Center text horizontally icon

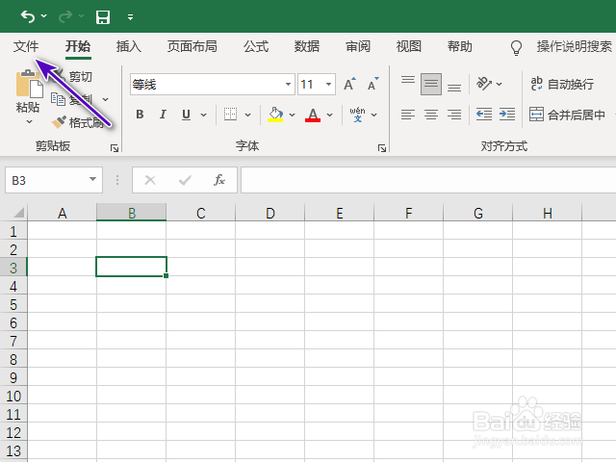click(x=431, y=115)
